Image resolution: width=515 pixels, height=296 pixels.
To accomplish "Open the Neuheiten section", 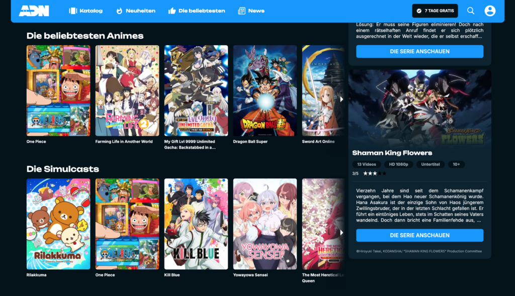I will click(136, 11).
